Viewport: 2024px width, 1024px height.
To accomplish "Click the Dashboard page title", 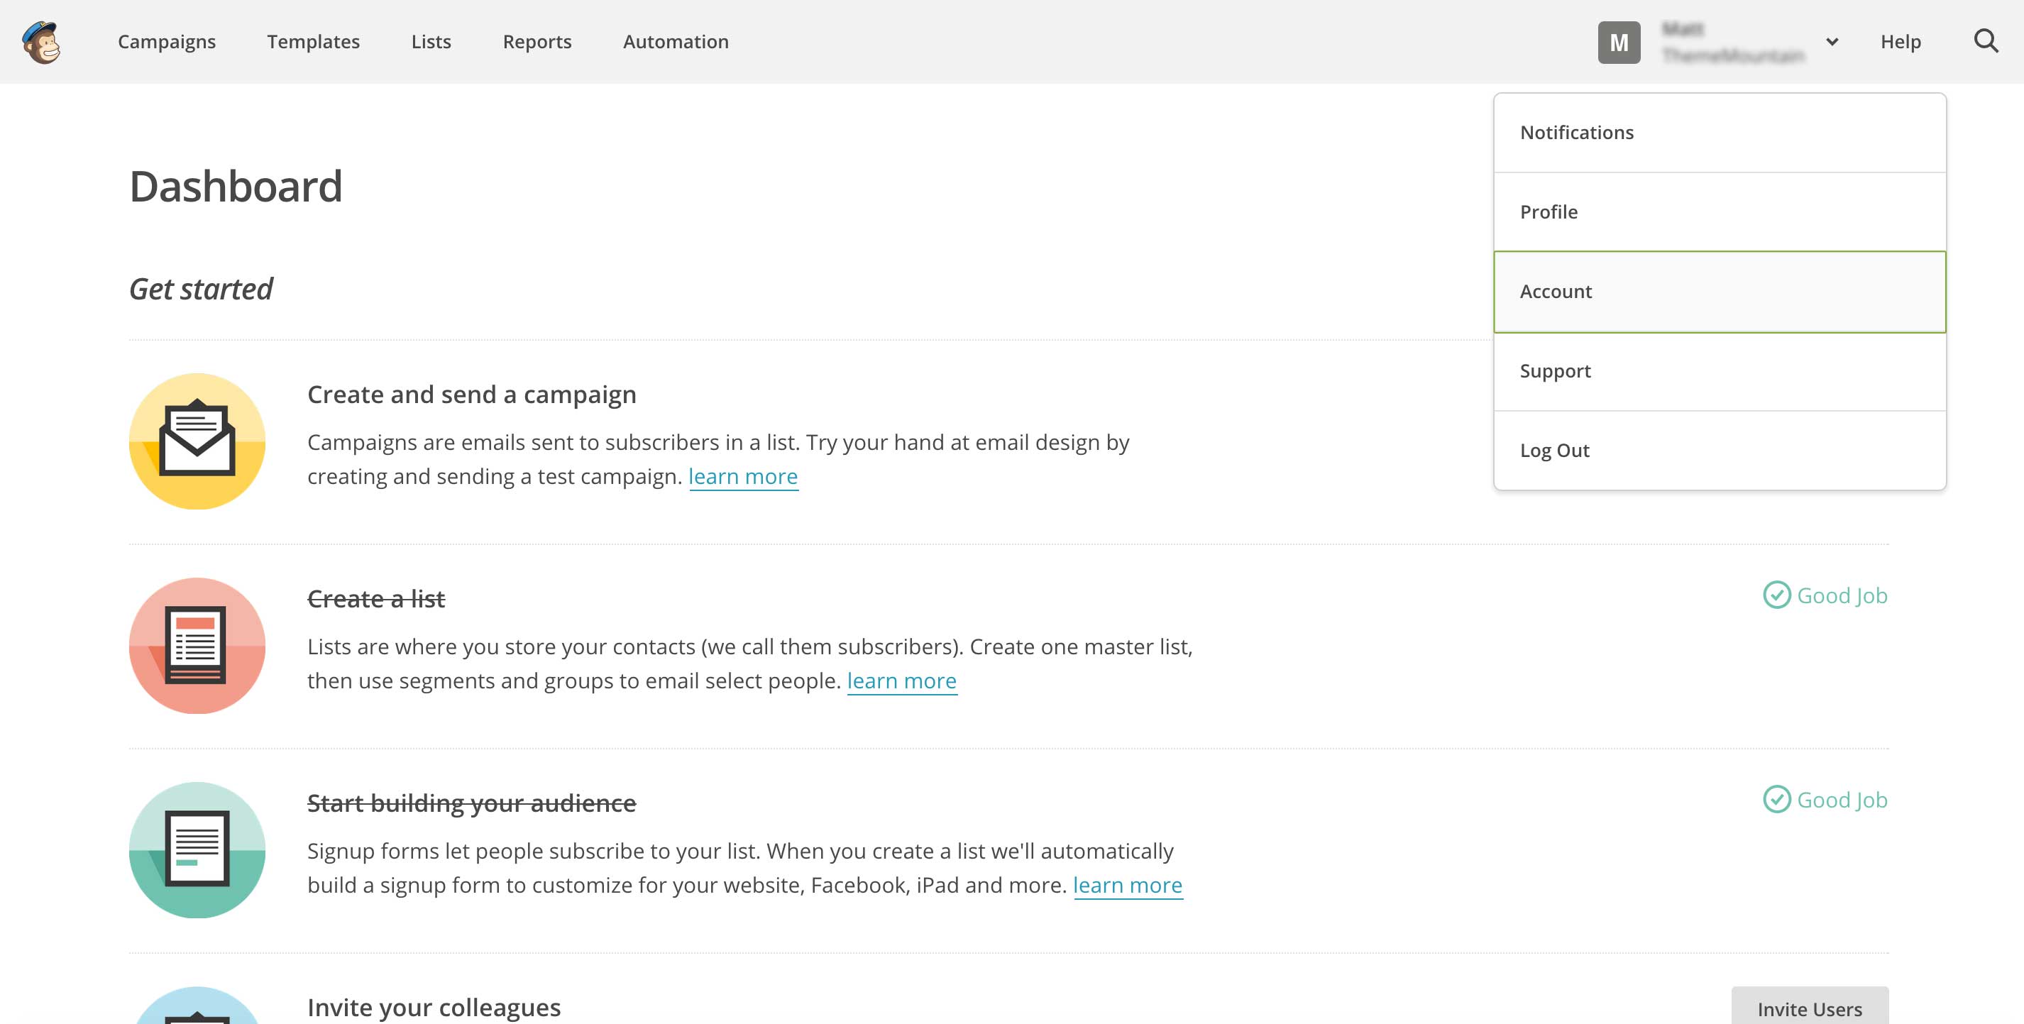I will 236,187.
